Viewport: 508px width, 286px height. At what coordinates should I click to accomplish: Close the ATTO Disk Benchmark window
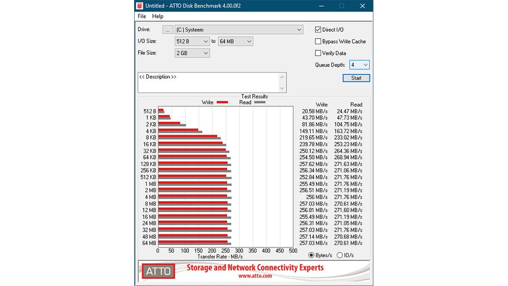click(363, 6)
